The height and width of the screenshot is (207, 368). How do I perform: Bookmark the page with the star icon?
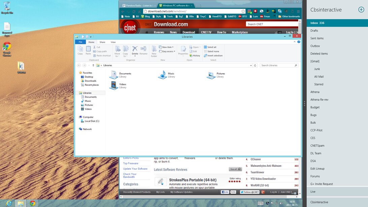pos(243,11)
